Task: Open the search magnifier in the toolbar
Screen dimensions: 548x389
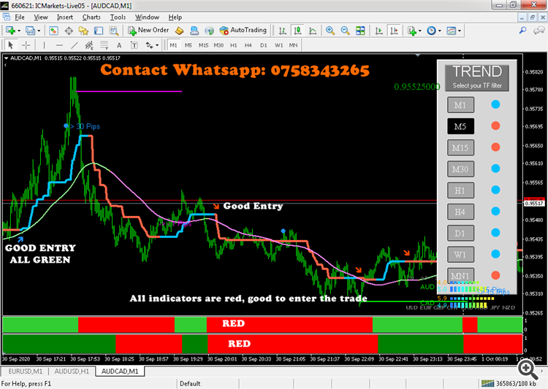Action: tap(522, 31)
